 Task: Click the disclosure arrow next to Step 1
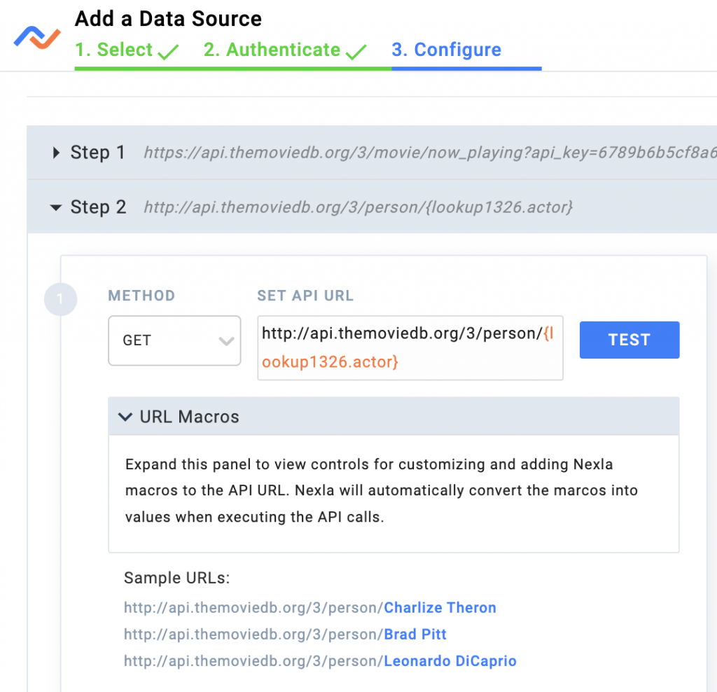[x=57, y=153]
